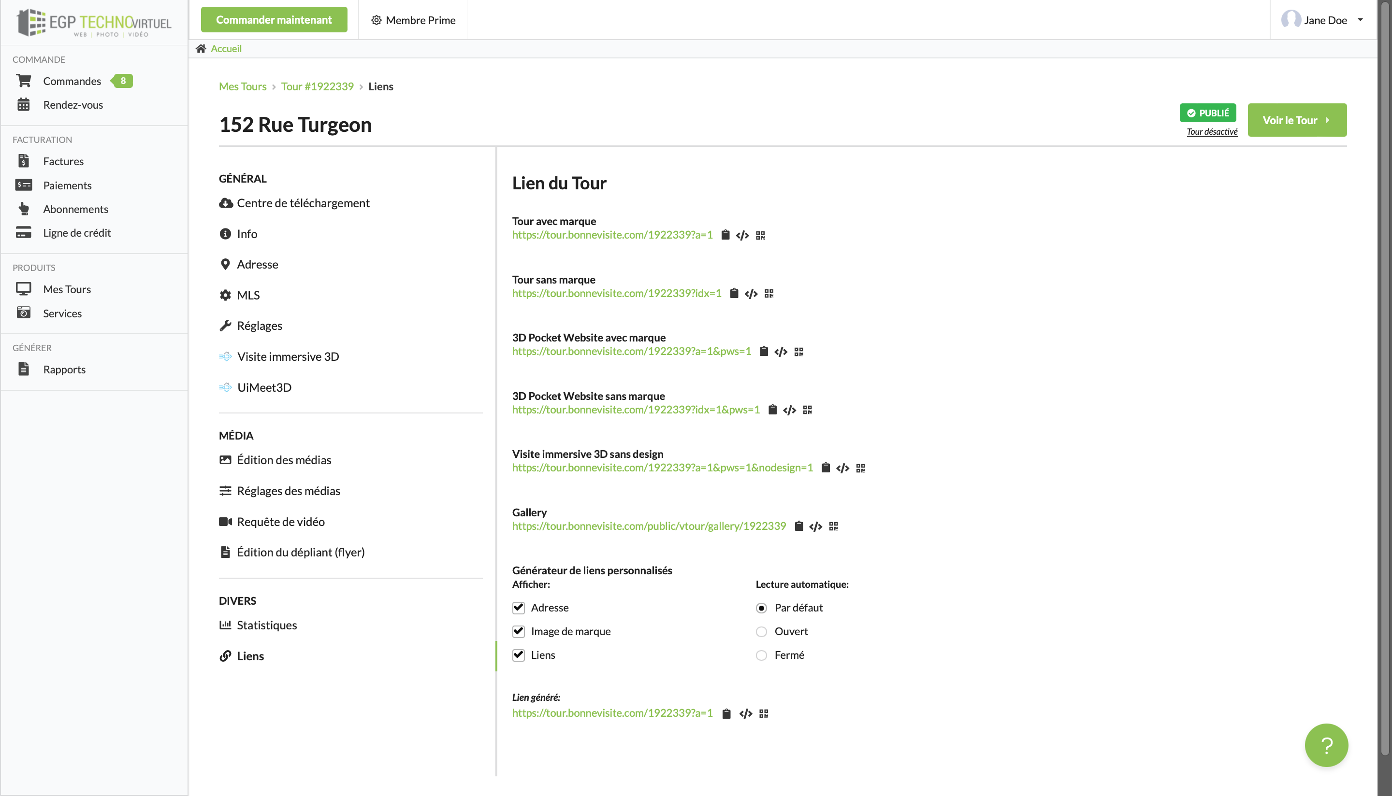The image size is (1392, 796).
Task: Open Commandes in the sidebar
Action: pos(72,81)
